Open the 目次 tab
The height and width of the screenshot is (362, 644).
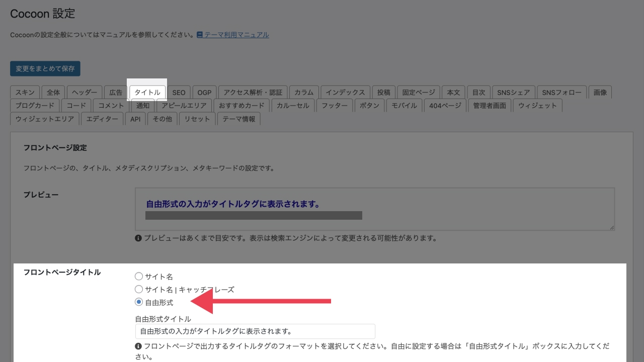point(479,93)
